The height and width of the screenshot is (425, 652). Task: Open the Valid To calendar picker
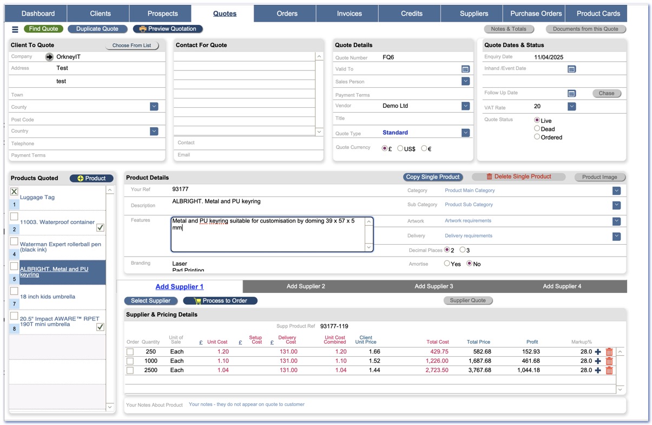[465, 69]
